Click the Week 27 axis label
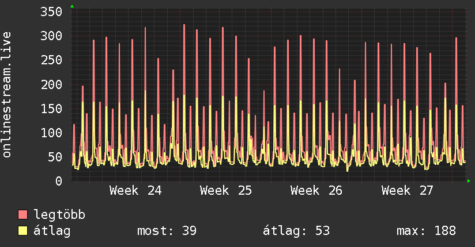This screenshot has width=475, height=247. click(407, 191)
